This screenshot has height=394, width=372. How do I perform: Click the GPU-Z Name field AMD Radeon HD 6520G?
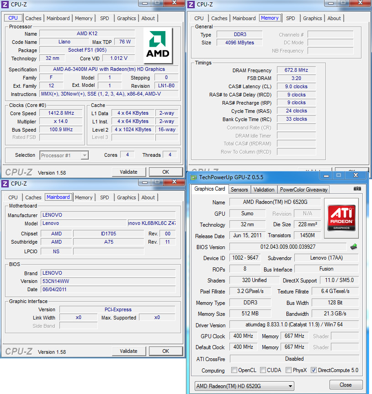[x=275, y=202]
